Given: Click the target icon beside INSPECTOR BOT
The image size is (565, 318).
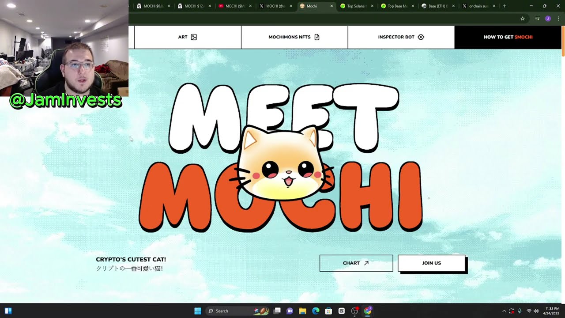Looking at the screenshot, I should coord(421,37).
